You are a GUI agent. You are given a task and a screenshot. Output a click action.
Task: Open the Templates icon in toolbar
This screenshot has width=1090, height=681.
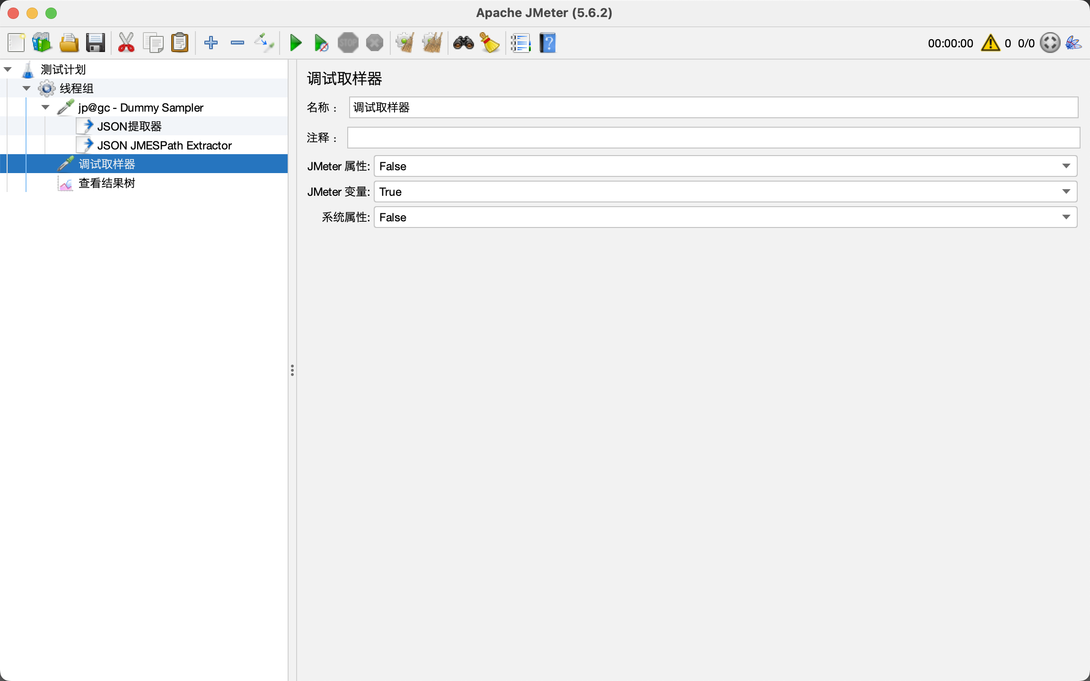coord(42,43)
